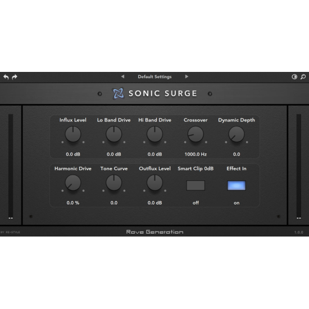This screenshot has height=309, width=309.
Task: Click the undo arrow icon
Action: click(6, 77)
